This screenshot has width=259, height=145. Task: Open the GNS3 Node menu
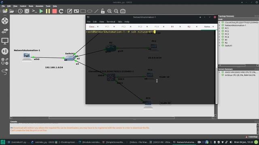coord(31,6)
